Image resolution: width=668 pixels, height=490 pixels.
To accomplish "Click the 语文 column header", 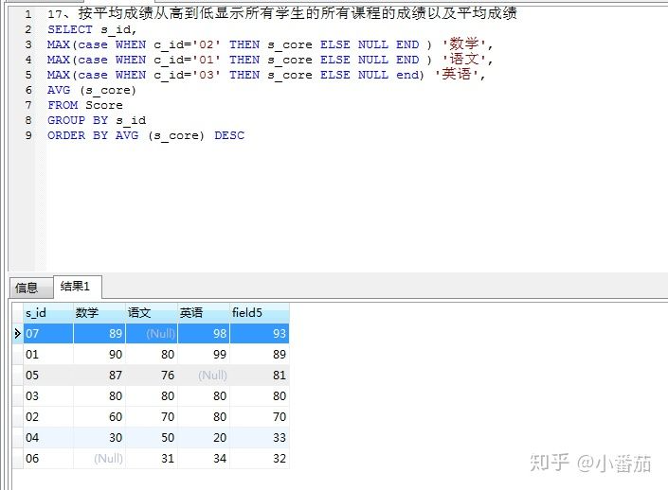I will [152, 313].
